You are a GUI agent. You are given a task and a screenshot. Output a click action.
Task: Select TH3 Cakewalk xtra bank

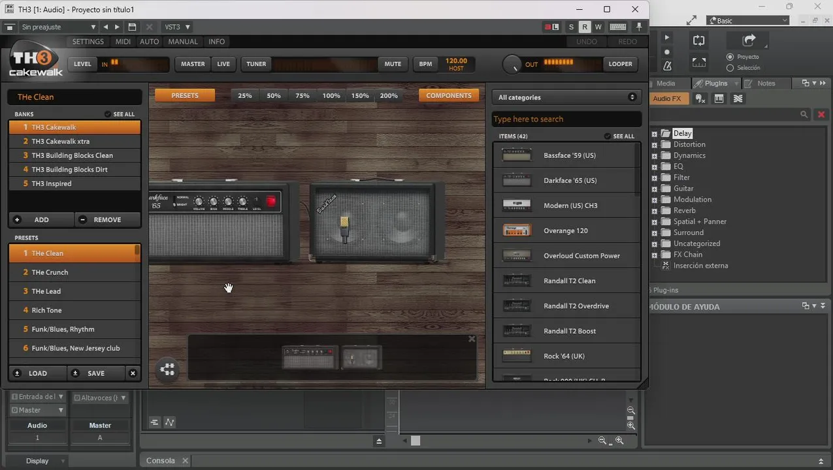[x=74, y=141]
